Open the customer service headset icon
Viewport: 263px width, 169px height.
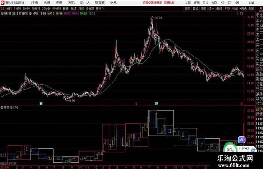point(223,3)
